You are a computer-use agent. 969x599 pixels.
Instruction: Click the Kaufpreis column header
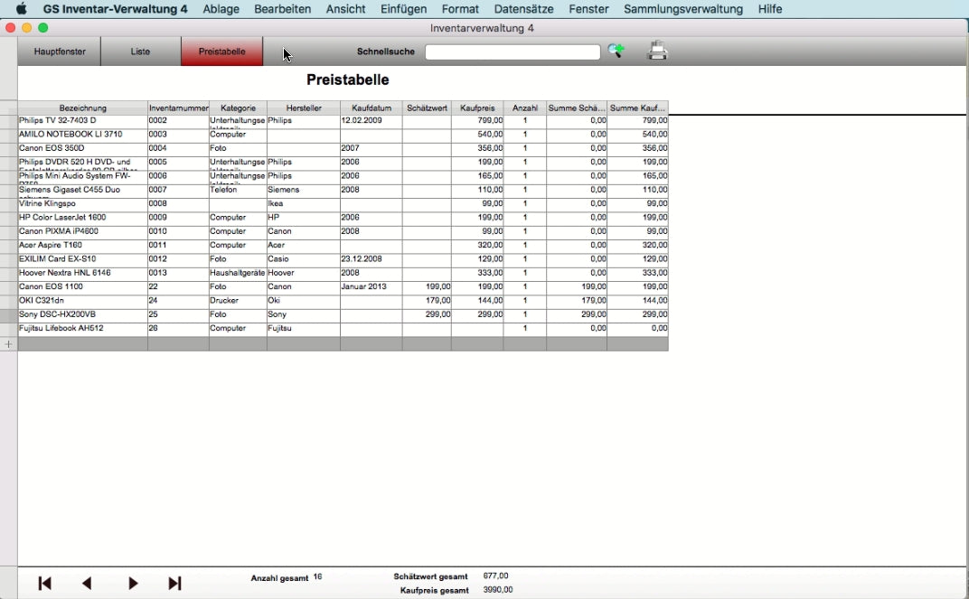tap(477, 108)
